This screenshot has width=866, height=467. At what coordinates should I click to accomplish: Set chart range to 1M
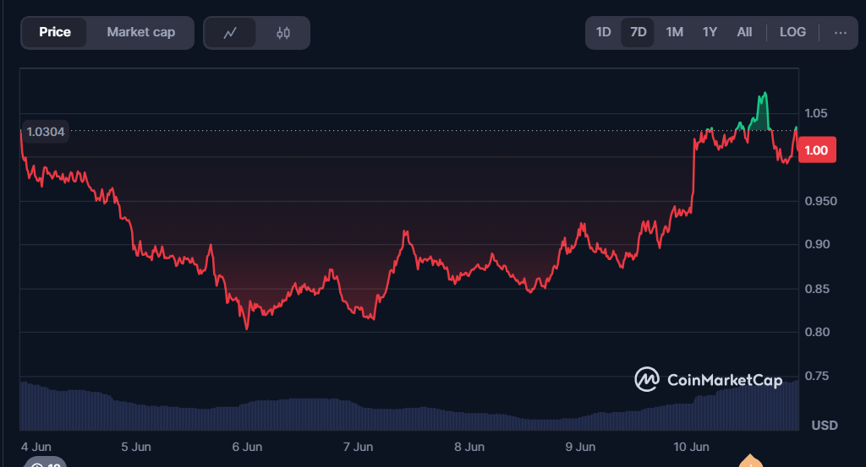coord(674,32)
